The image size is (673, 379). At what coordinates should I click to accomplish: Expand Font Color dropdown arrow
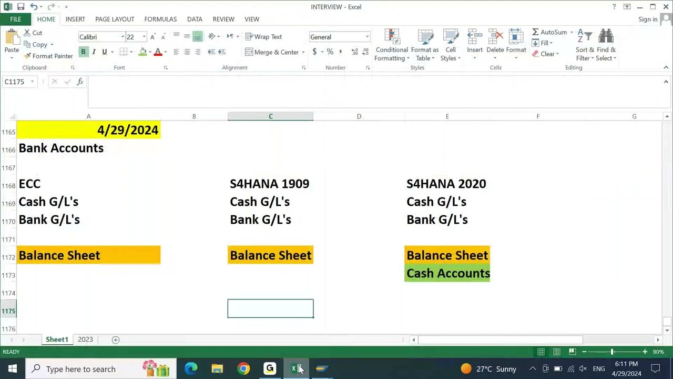(165, 52)
